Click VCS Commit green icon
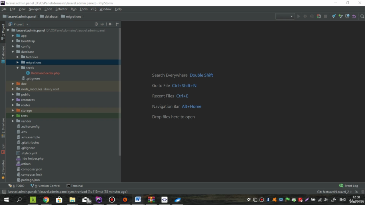The image size is (365, 205). 340,17
